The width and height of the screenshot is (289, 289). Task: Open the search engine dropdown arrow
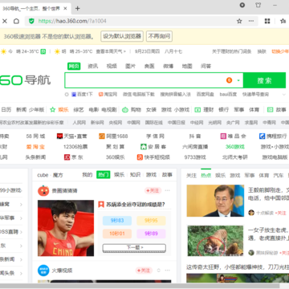238,80
